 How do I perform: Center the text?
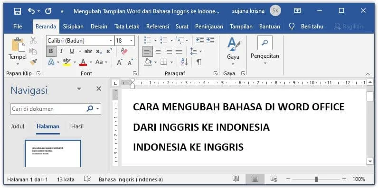[x=158, y=51]
